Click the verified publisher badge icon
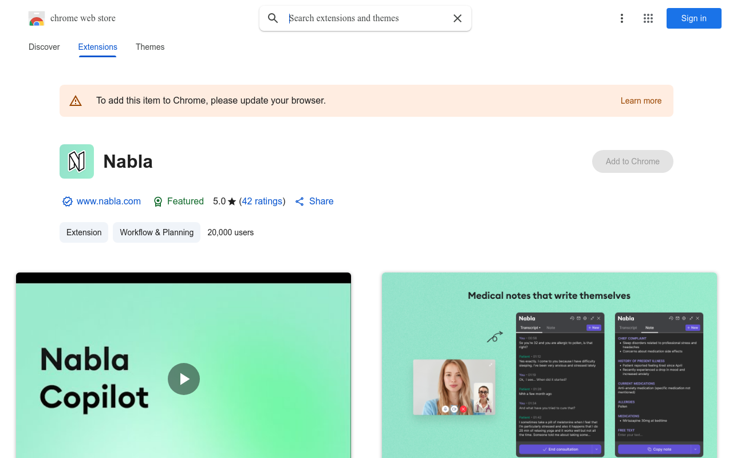 coord(68,202)
